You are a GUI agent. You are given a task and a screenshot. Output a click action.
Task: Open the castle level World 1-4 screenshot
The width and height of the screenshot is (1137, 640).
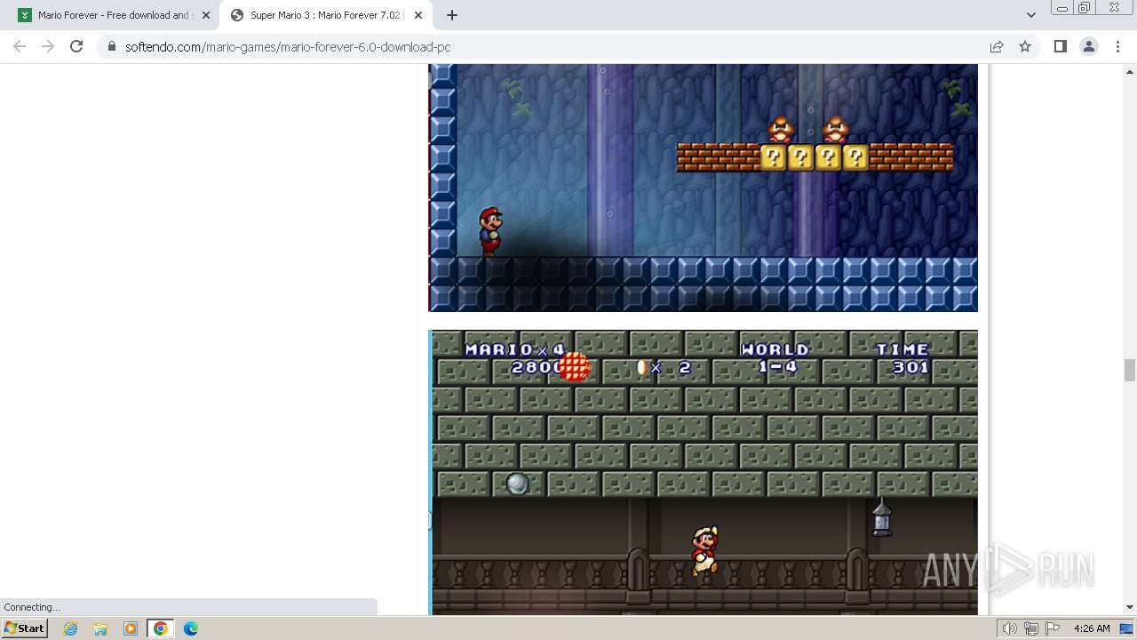pyautogui.click(x=703, y=472)
